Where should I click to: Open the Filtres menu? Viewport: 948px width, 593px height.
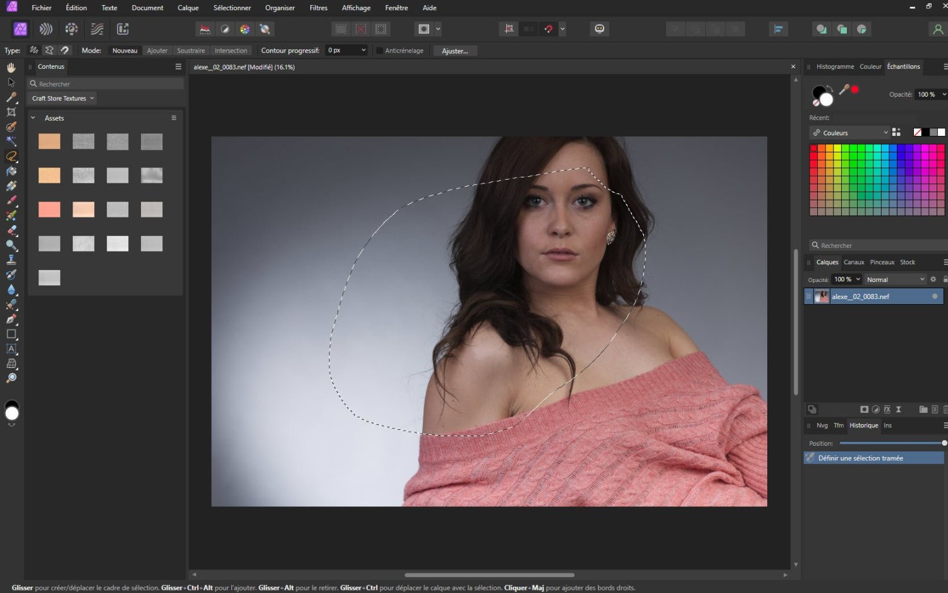318,8
